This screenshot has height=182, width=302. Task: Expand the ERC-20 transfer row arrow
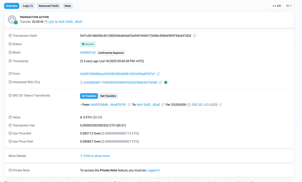click(81, 105)
